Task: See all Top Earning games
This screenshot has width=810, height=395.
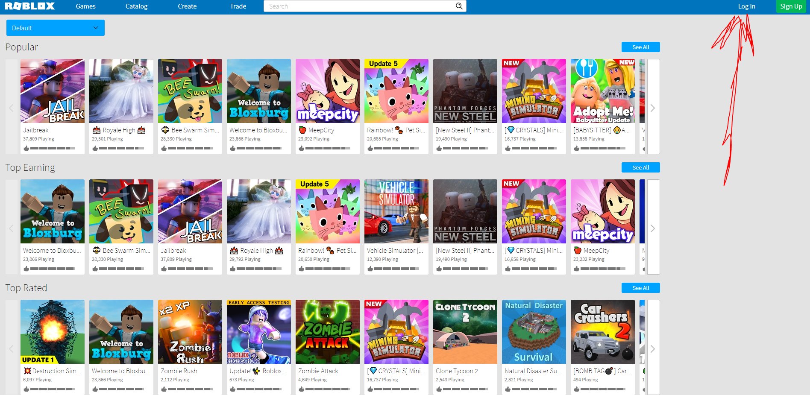Action: click(x=640, y=167)
